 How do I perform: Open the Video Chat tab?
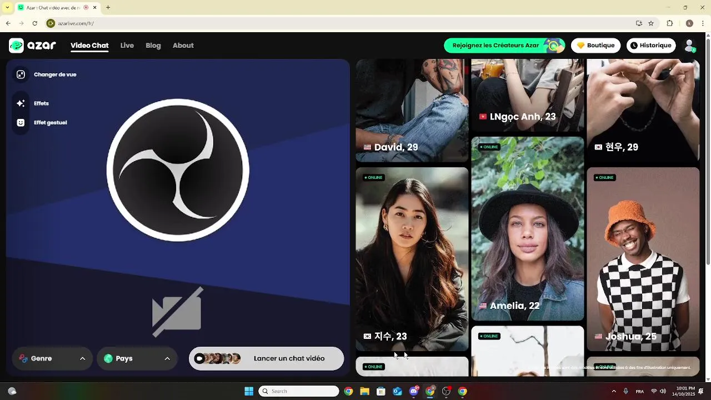[x=89, y=46]
